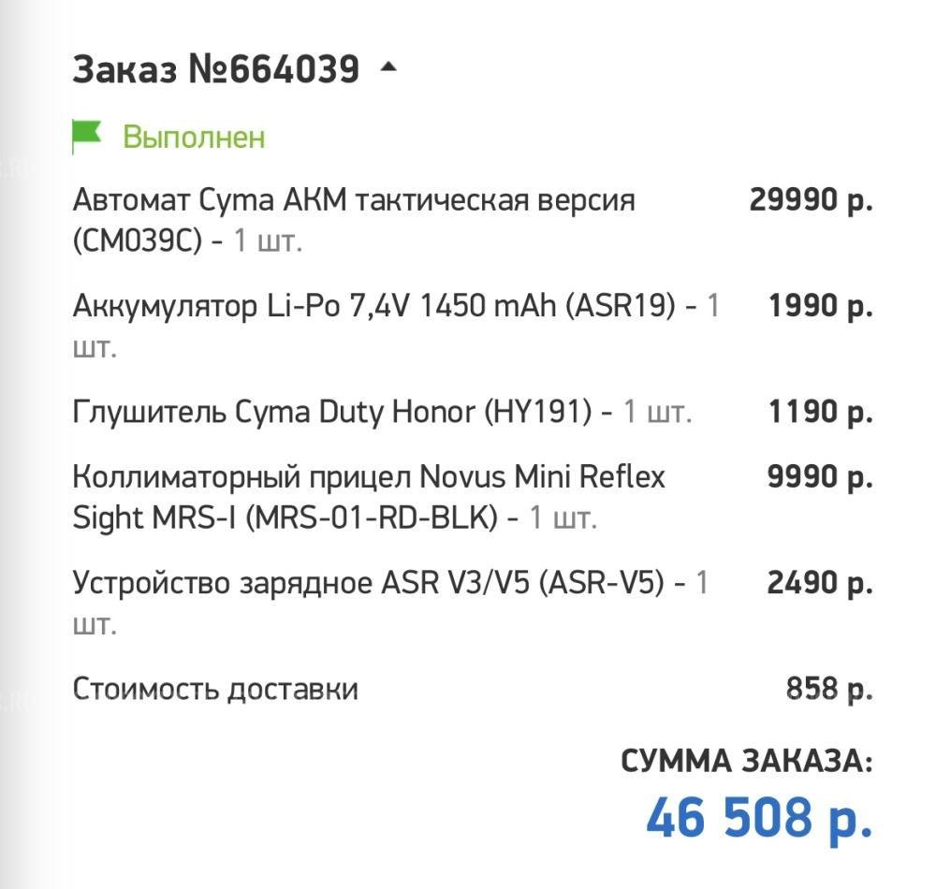936x889 pixels.
Task: Click the green flag status icon
Action: 87,137
